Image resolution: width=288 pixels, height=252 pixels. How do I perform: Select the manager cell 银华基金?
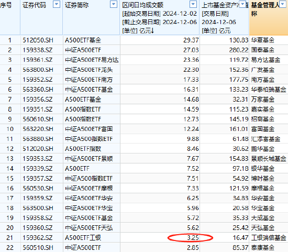263,169
